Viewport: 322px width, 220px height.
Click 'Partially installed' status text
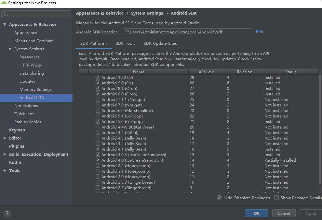tap(280, 160)
